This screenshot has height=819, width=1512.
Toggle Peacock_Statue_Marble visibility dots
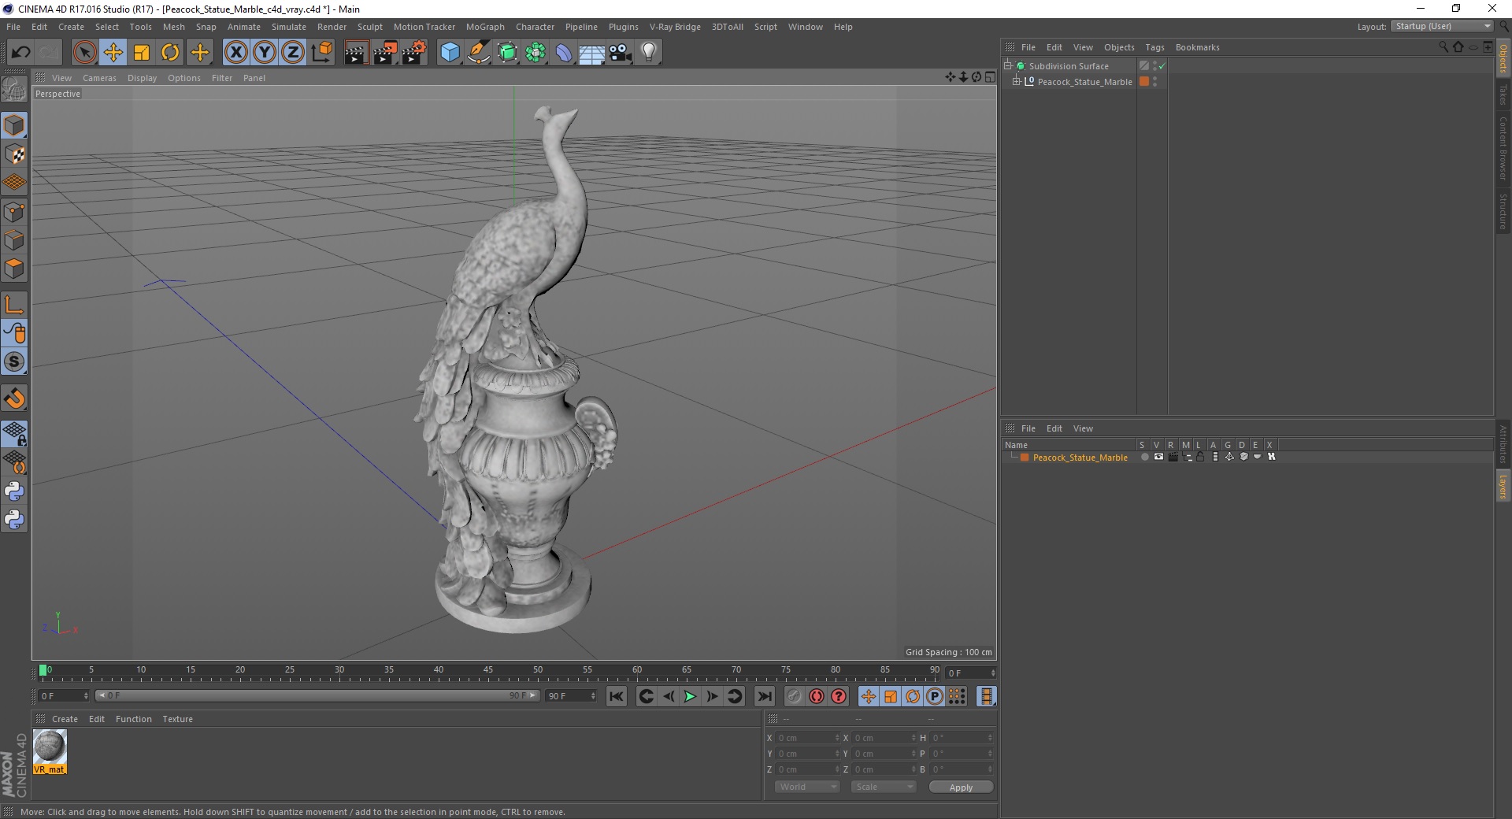point(1155,82)
